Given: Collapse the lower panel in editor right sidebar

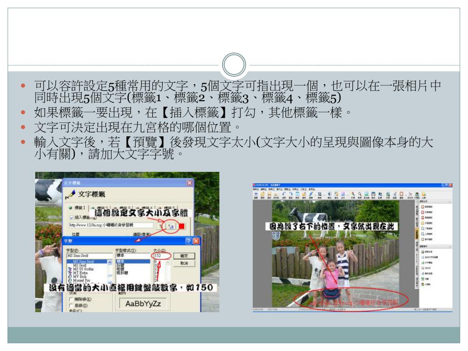Looking at the screenshot, I should pos(450,246).
